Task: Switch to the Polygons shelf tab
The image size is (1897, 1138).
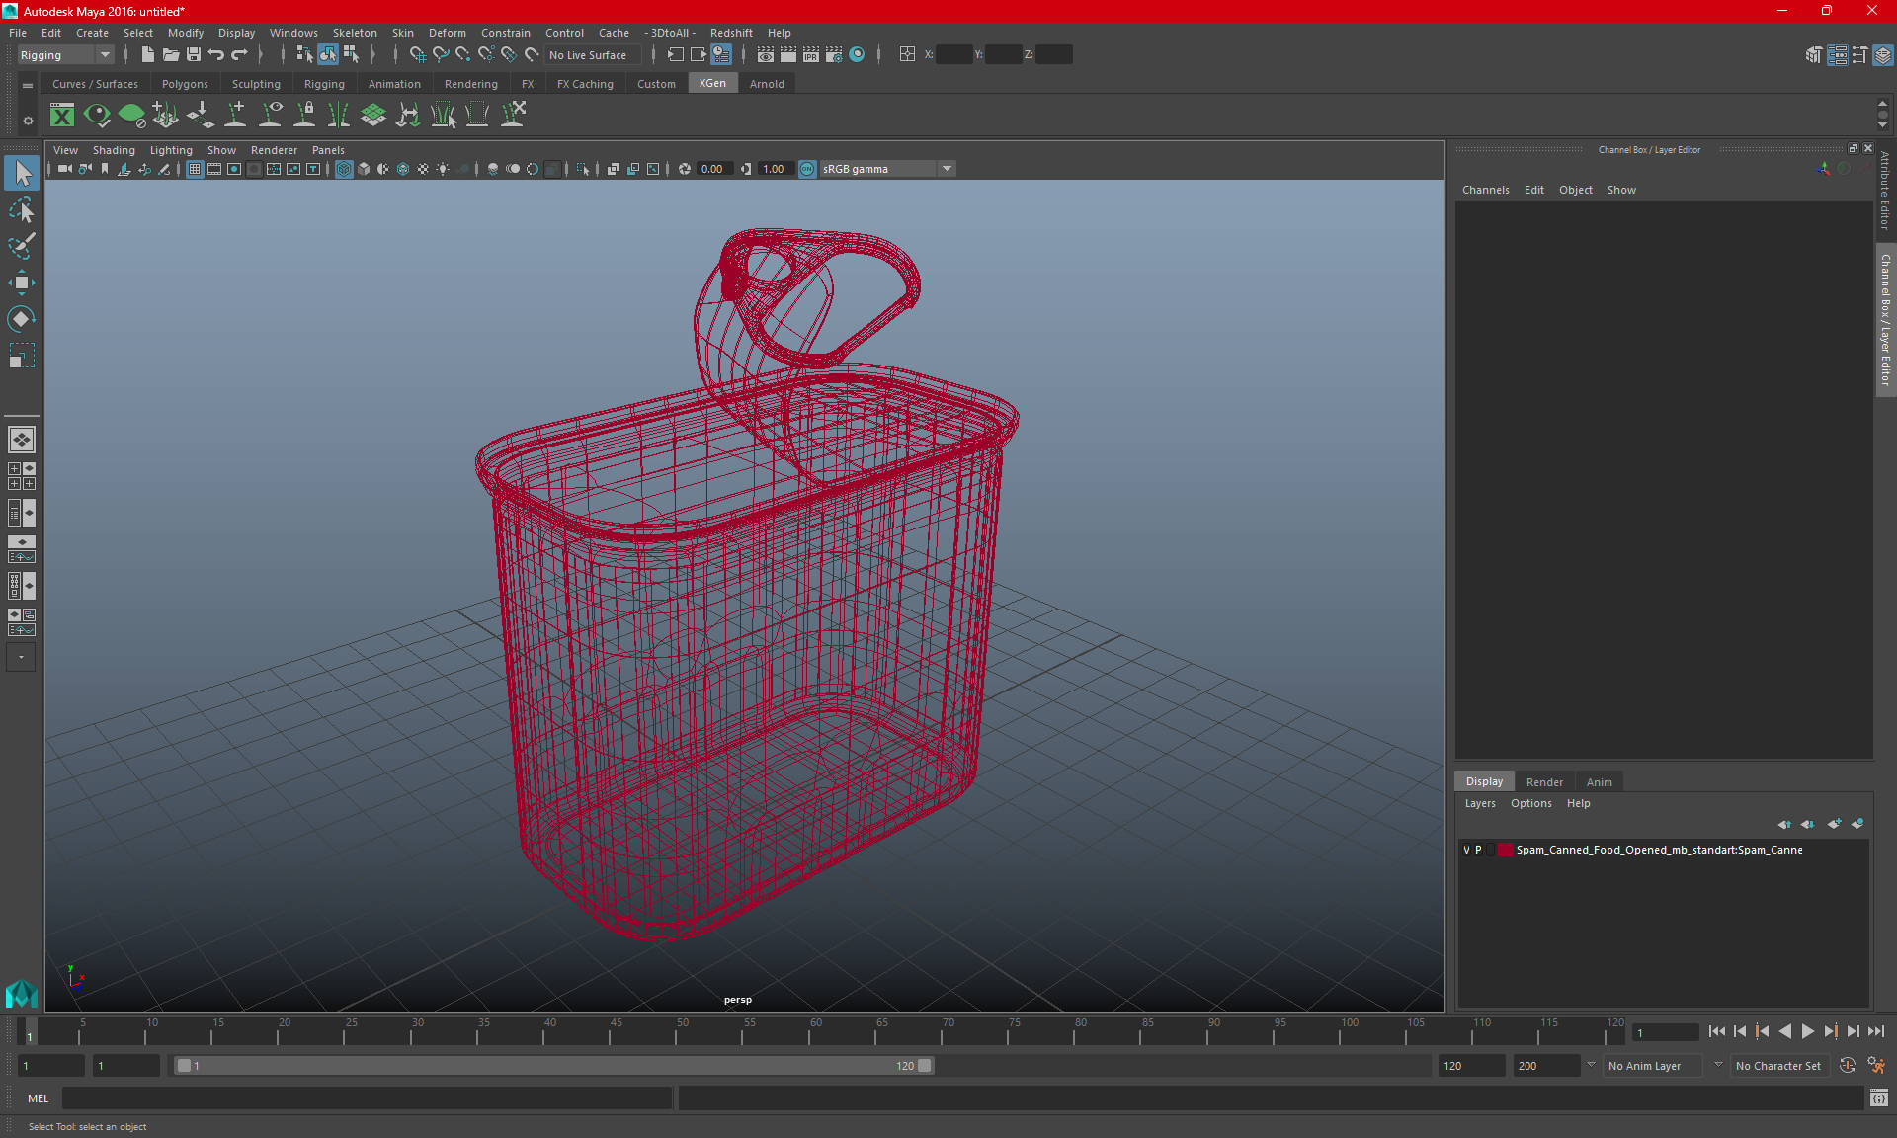Action: [185, 84]
